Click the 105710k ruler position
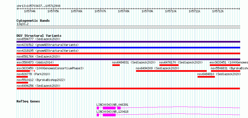The width and height of the screenshot is (248, 118). [x=171, y=11]
